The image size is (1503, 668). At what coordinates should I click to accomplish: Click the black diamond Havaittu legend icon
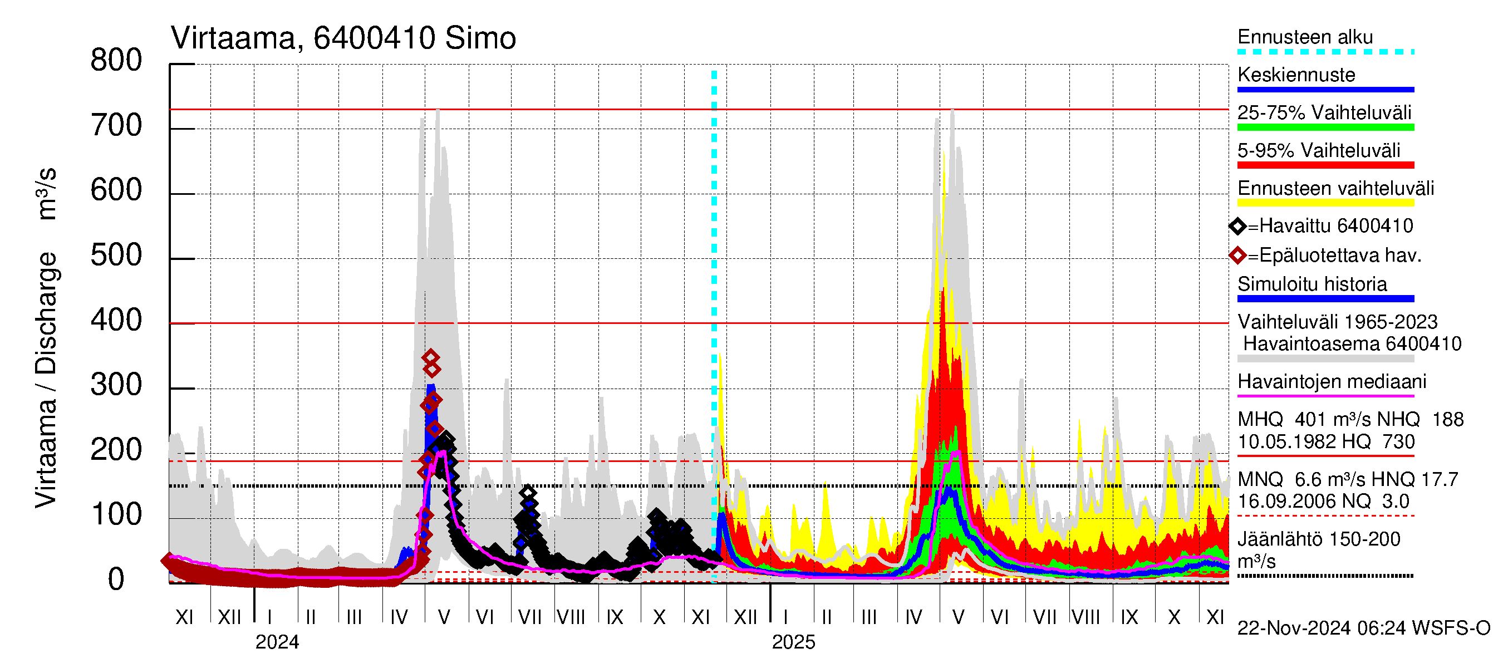1237,227
